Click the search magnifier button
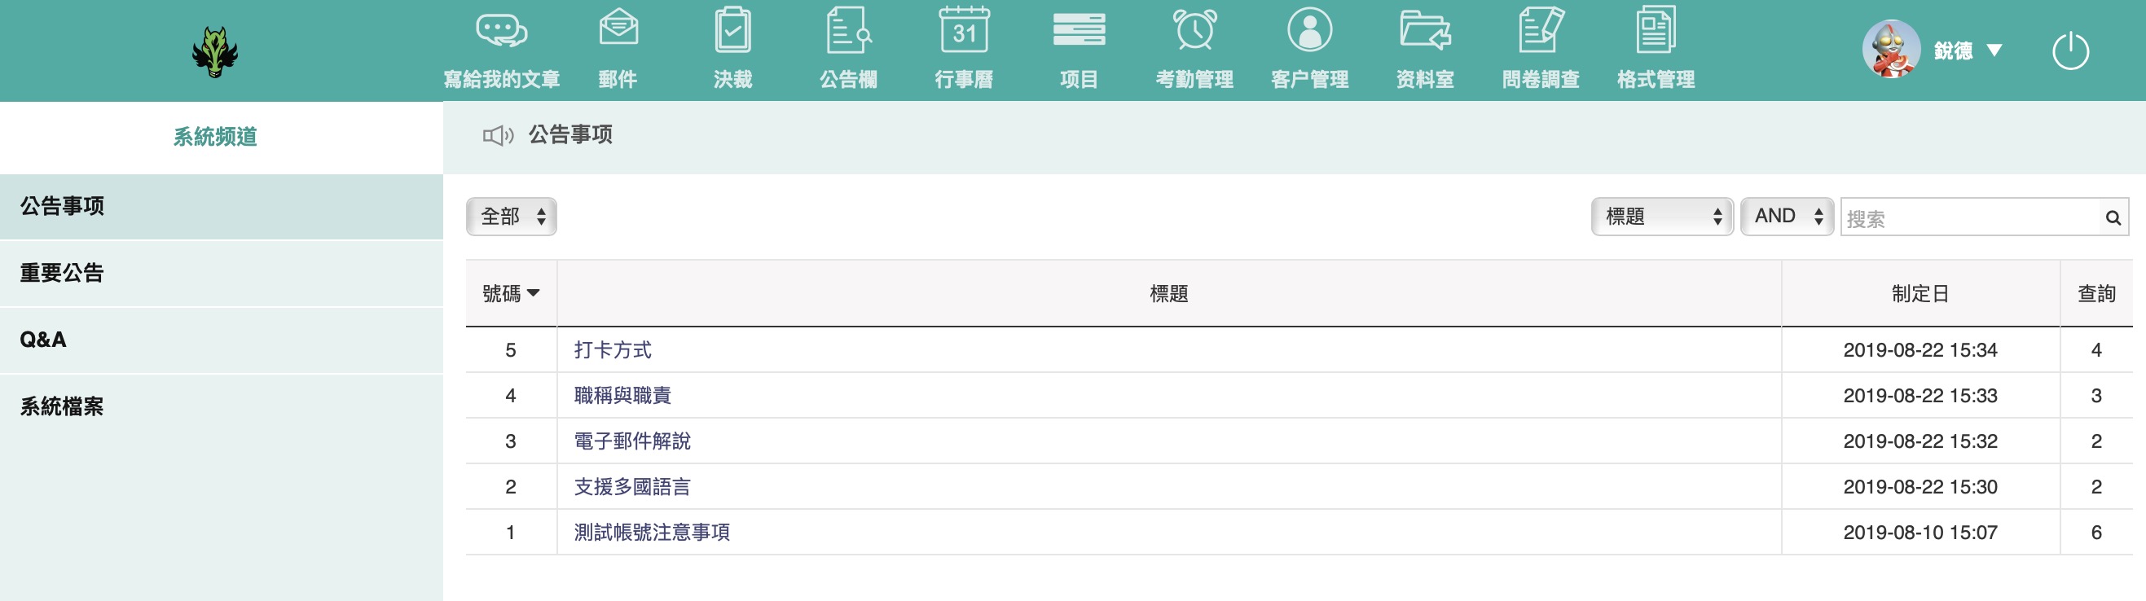Image resolution: width=2146 pixels, height=601 pixels. (x=2113, y=218)
